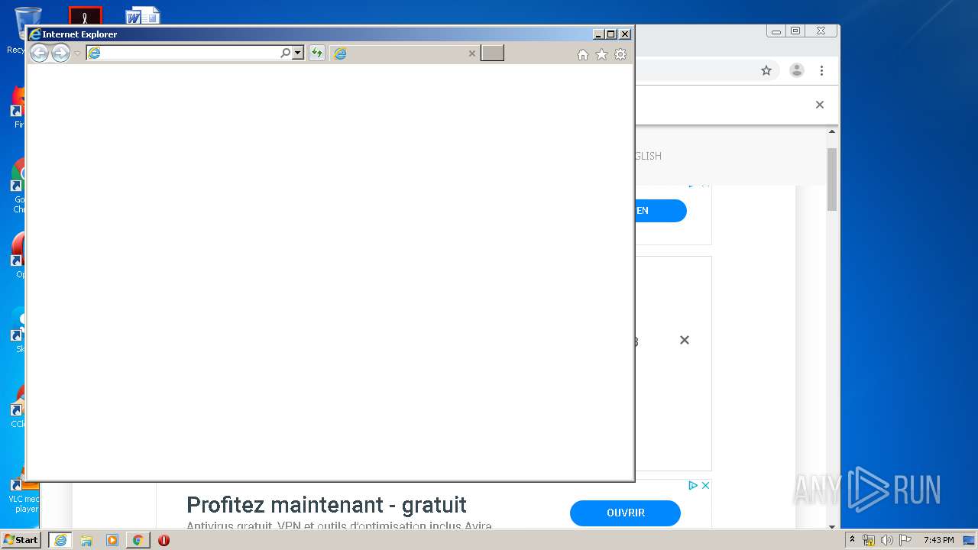Viewport: 978px width, 550px height.
Task: Click Show desktop button
Action: click(x=969, y=540)
